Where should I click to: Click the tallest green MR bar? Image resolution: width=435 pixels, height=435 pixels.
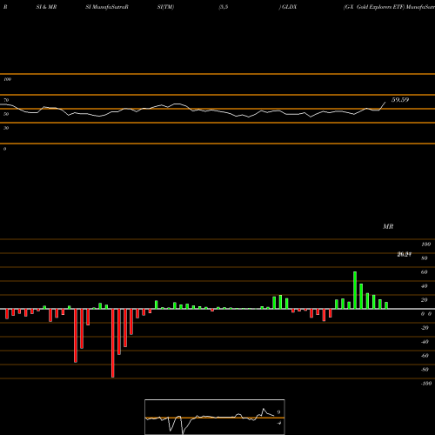tap(355, 290)
